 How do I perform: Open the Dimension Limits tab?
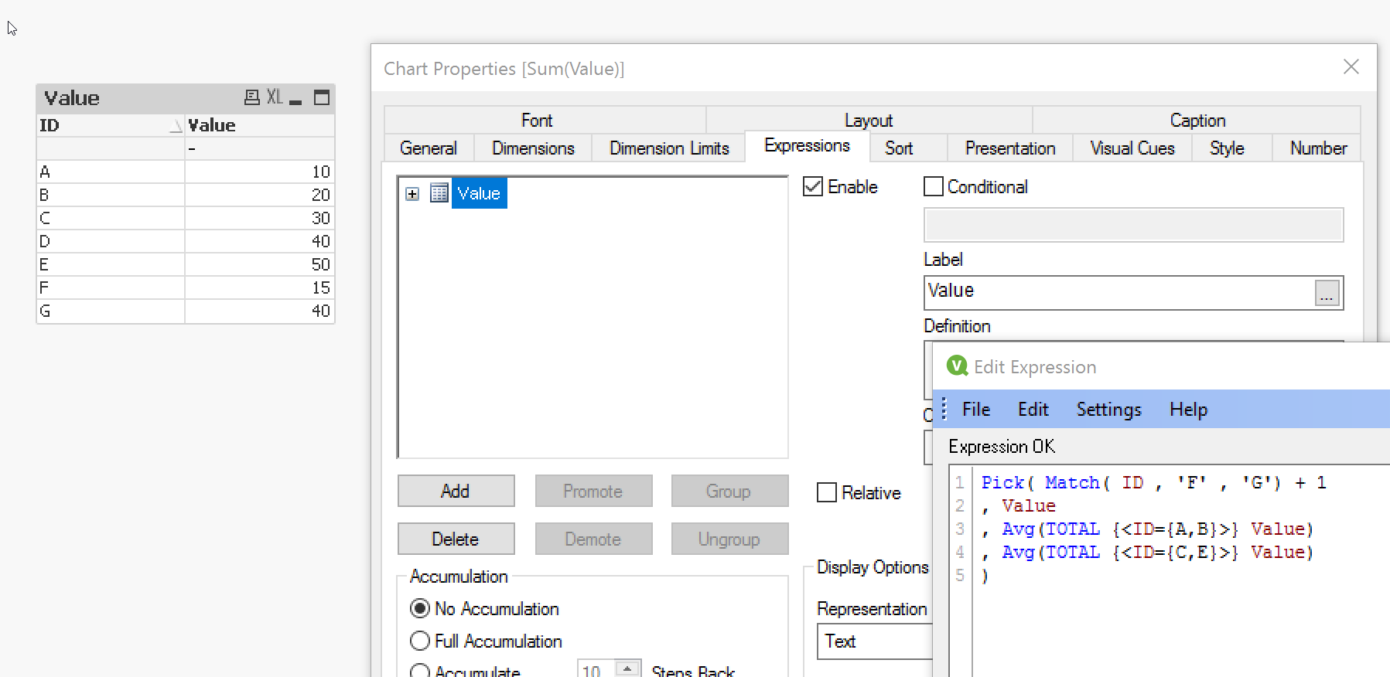[x=669, y=148]
